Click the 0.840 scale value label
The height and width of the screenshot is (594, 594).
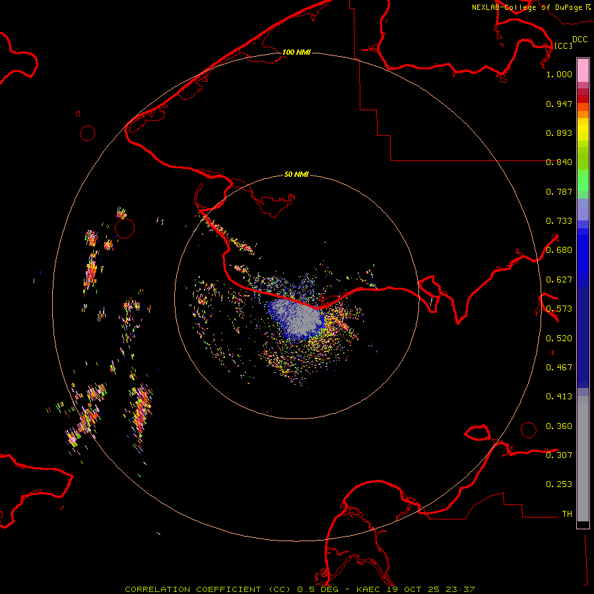pyautogui.click(x=559, y=162)
